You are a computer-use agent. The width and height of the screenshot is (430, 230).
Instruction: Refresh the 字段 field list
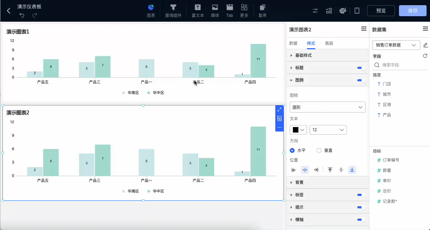coord(425,56)
